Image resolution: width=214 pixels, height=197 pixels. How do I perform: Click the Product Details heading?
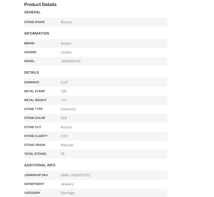pyautogui.click(x=40, y=4)
